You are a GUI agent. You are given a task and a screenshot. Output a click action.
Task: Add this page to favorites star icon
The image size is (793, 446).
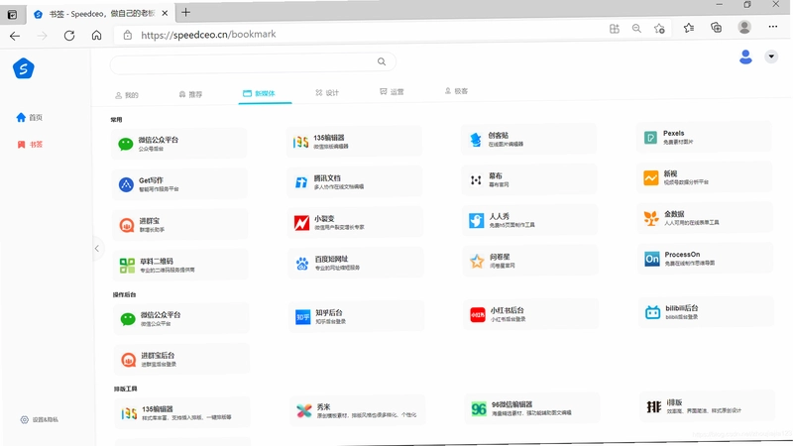point(659,29)
